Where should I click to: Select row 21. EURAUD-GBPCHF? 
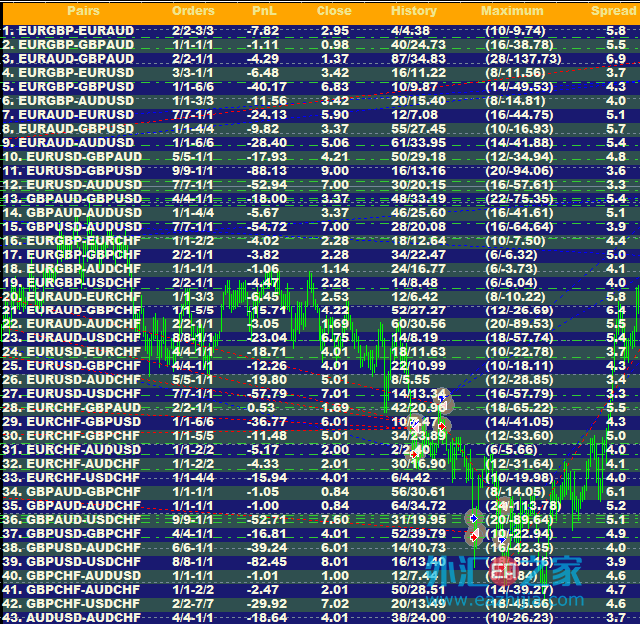tap(321, 311)
